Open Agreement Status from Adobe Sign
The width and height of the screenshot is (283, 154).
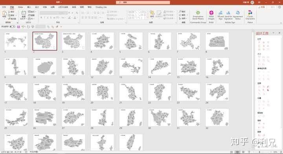[x=238, y=15]
